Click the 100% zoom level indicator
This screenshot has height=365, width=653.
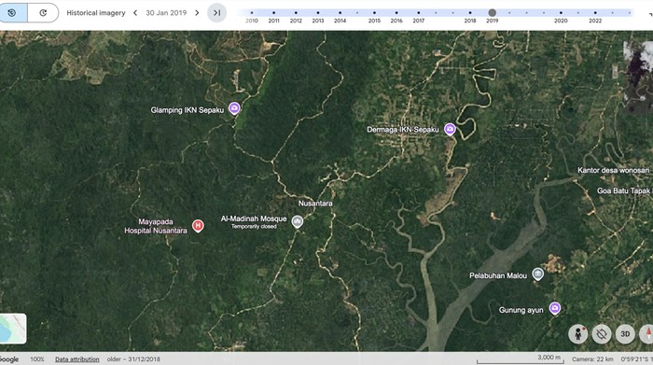[37, 359]
